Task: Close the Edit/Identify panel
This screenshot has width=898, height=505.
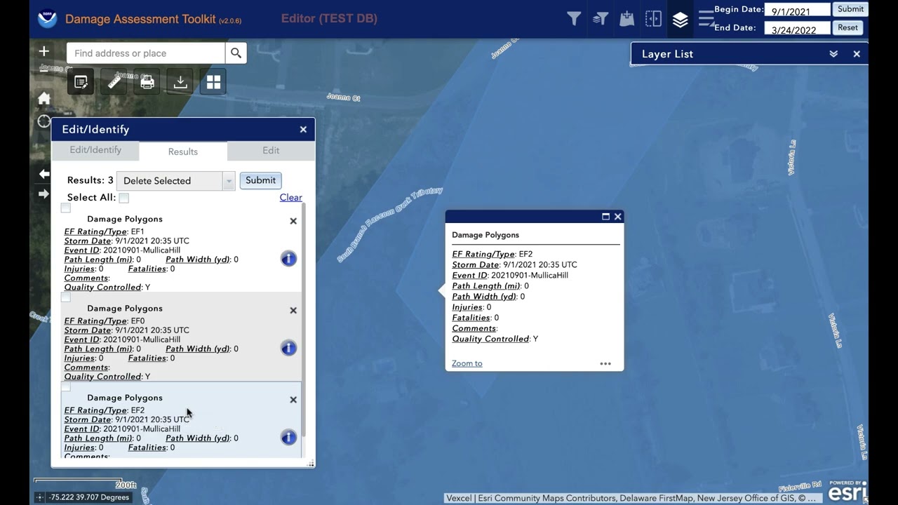Action: click(x=303, y=129)
